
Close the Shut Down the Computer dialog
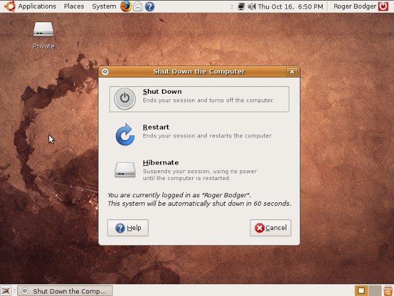292,72
